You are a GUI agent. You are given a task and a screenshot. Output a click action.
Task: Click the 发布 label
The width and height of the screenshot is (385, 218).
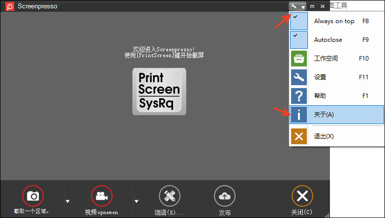tap(225, 212)
